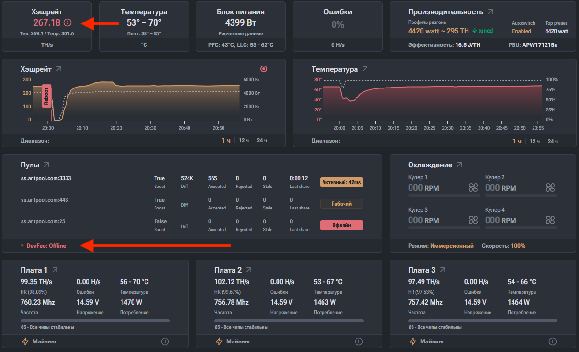This screenshot has width=579, height=352.
Task: Click the Офлайн pool status button
Action: pyautogui.click(x=342, y=225)
